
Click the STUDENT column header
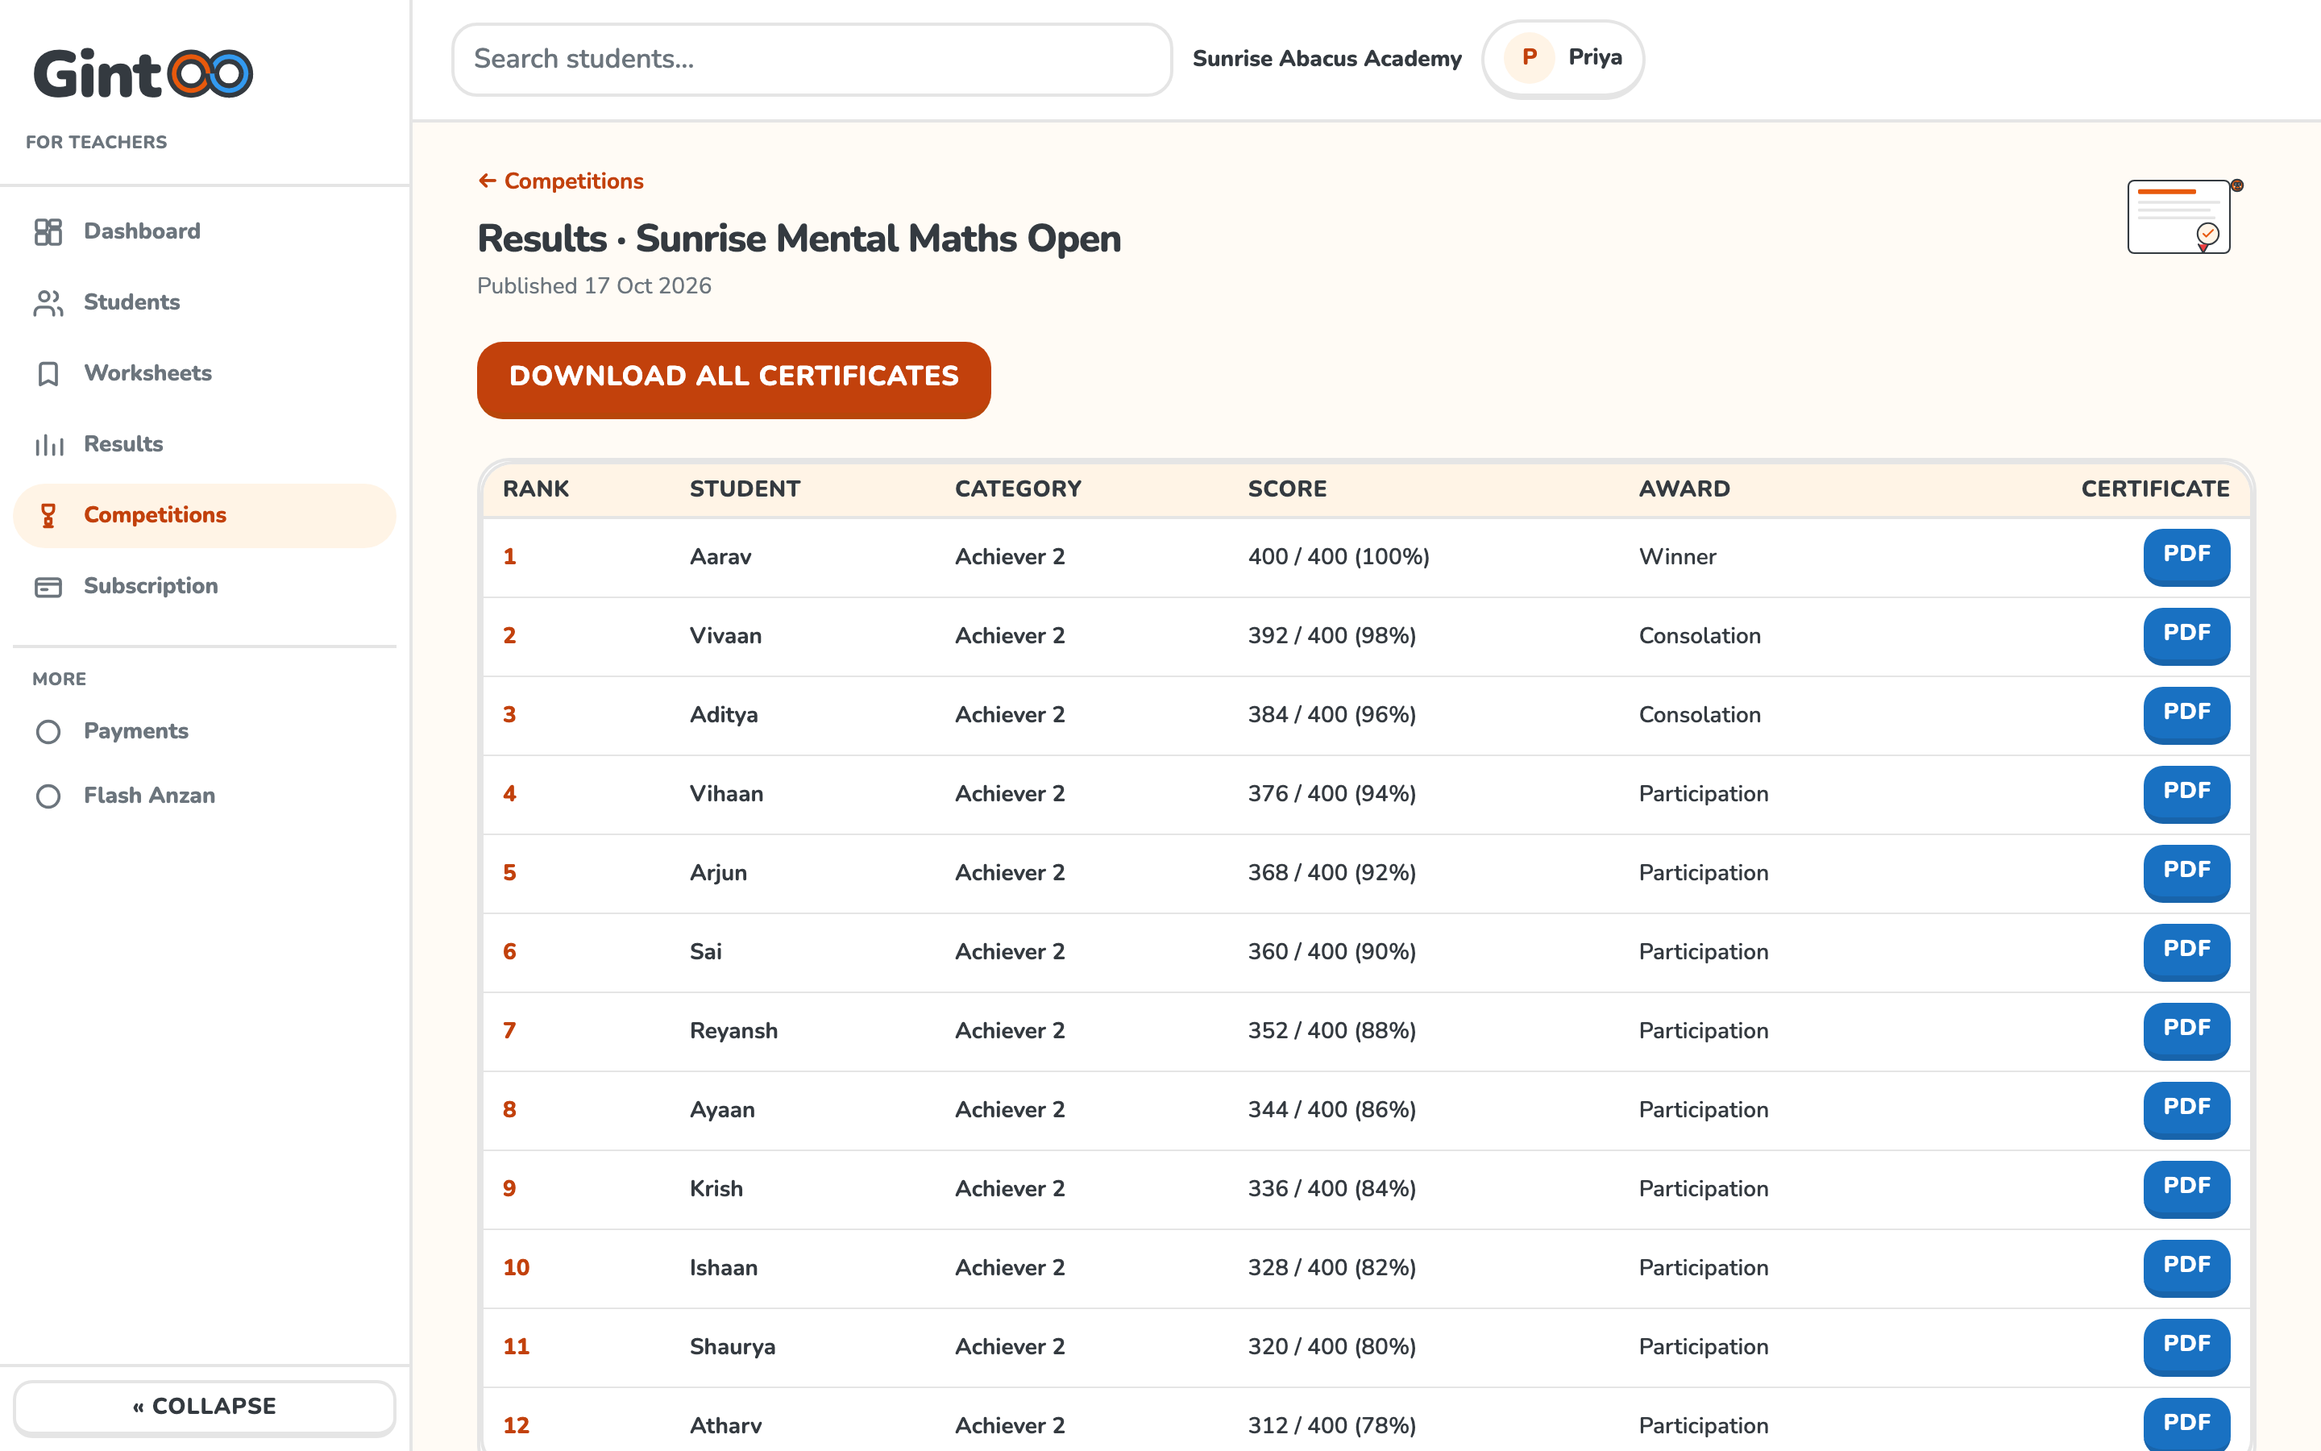745,489
